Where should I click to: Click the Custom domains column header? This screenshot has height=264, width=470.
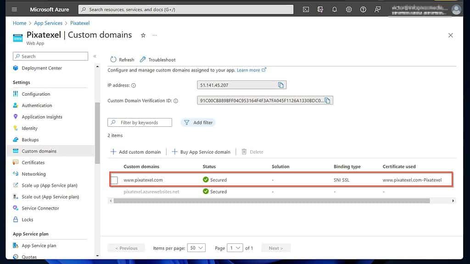pyautogui.click(x=141, y=167)
